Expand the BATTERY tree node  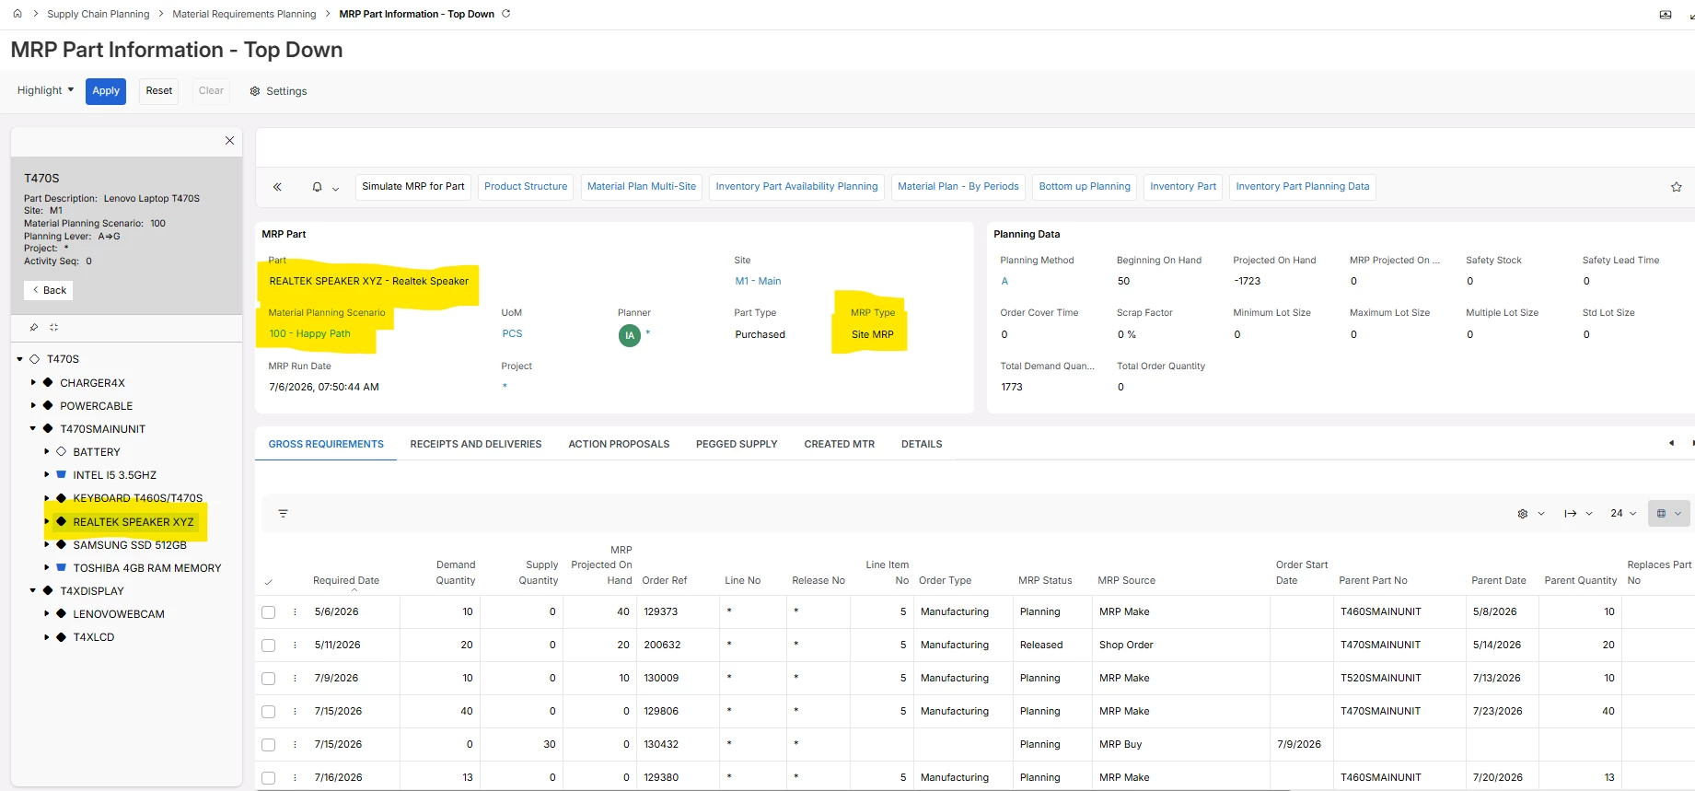[x=47, y=451]
